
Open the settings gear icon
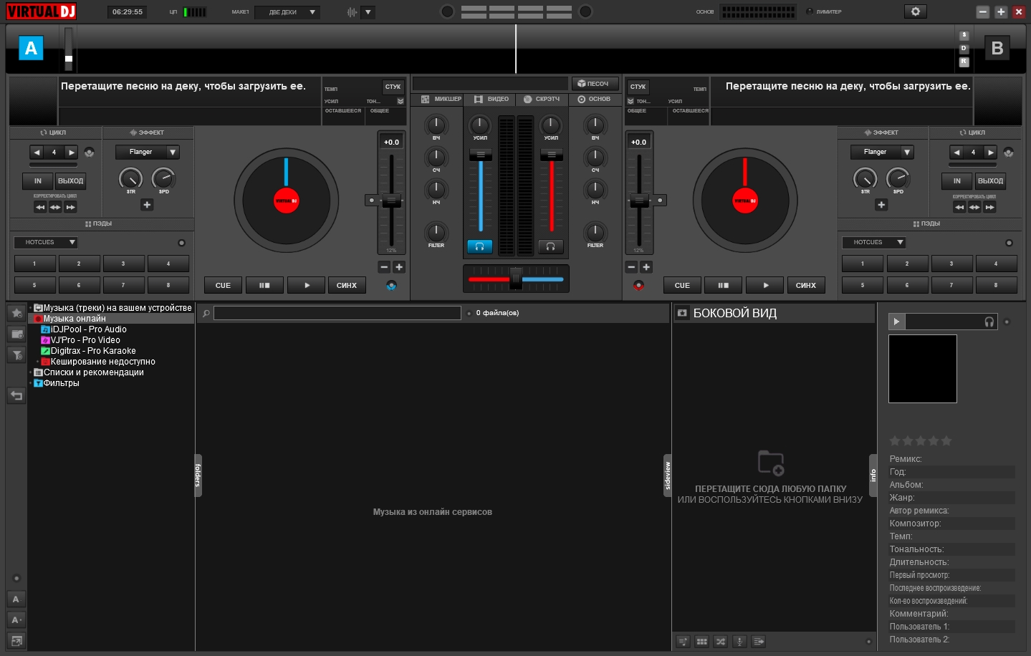pos(915,11)
